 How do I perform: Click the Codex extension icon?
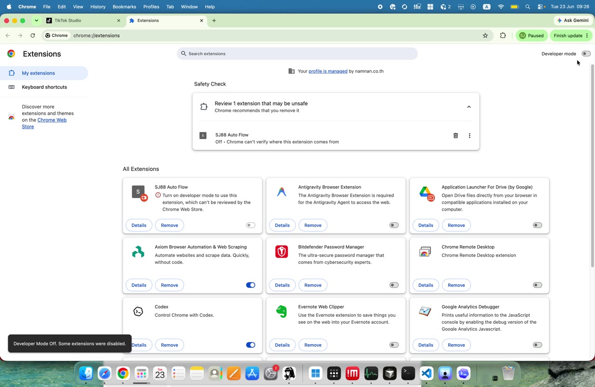pos(138,312)
